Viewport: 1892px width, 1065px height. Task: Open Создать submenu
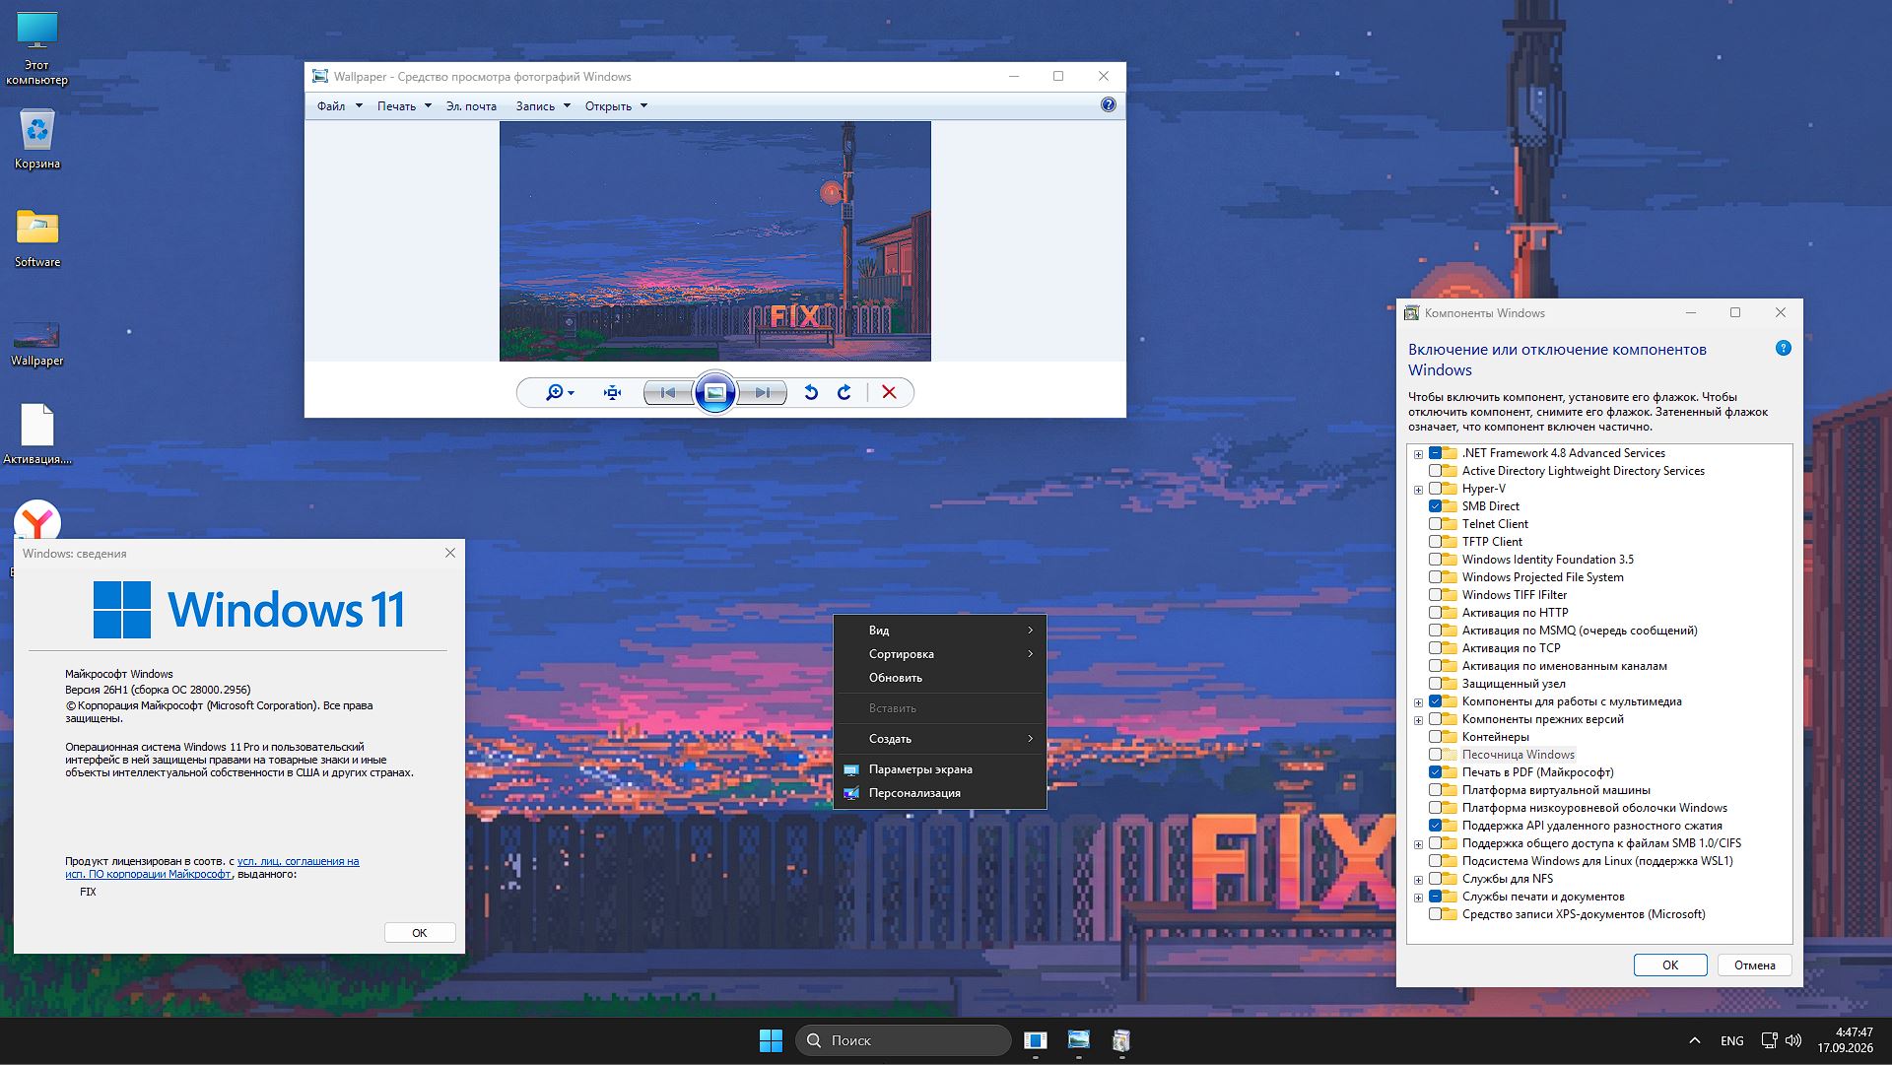coord(940,739)
